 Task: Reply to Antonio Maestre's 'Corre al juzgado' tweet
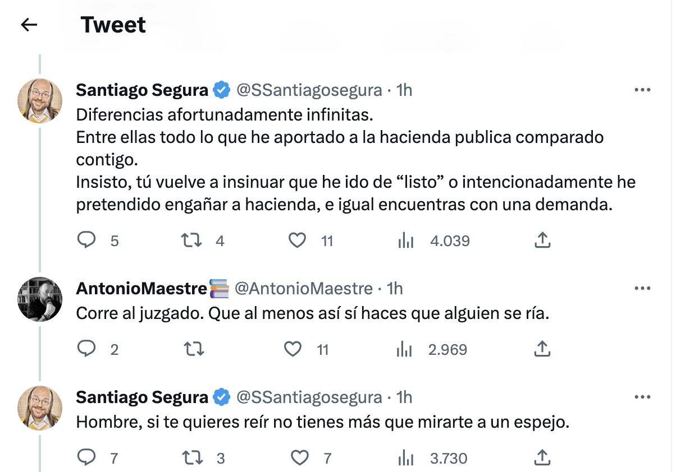(x=87, y=349)
